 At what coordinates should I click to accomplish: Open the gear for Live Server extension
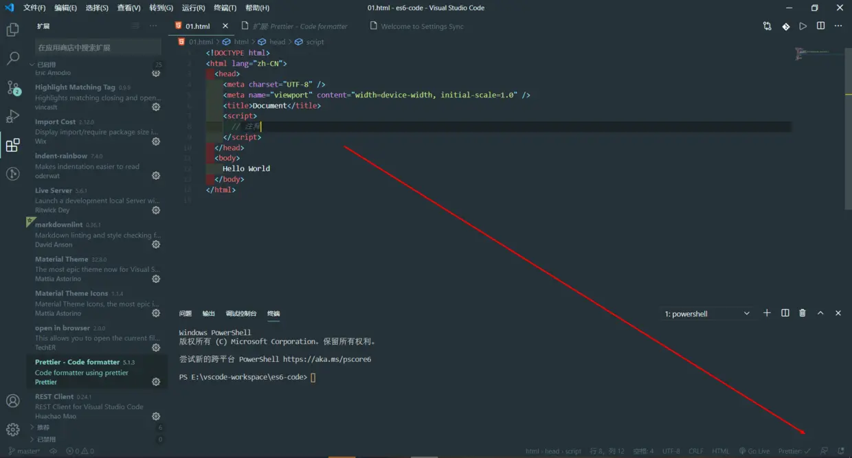click(x=156, y=210)
